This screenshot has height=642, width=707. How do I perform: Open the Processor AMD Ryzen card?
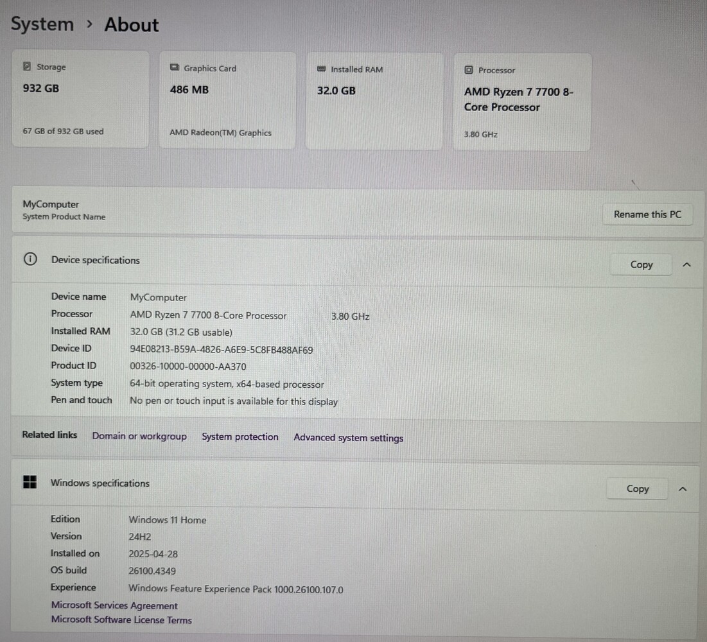click(x=521, y=102)
